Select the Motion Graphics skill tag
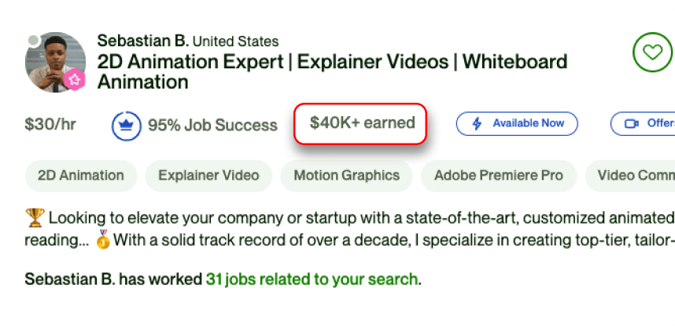Image resolution: width=675 pixels, height=335 pixels. pyautogui.click(x=347, y=176)
